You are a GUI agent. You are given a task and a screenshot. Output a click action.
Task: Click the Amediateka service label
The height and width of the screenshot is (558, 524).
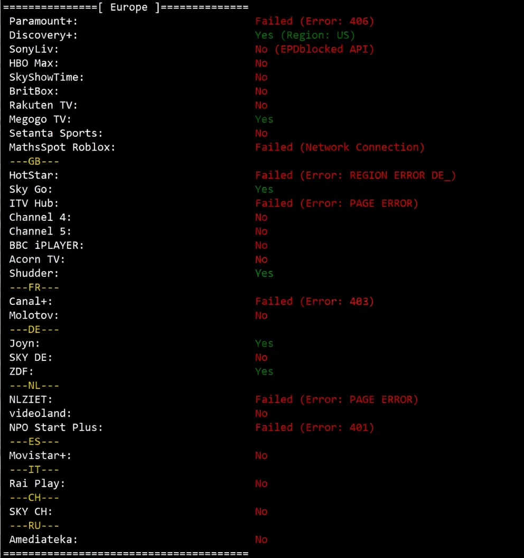(43, 540)
